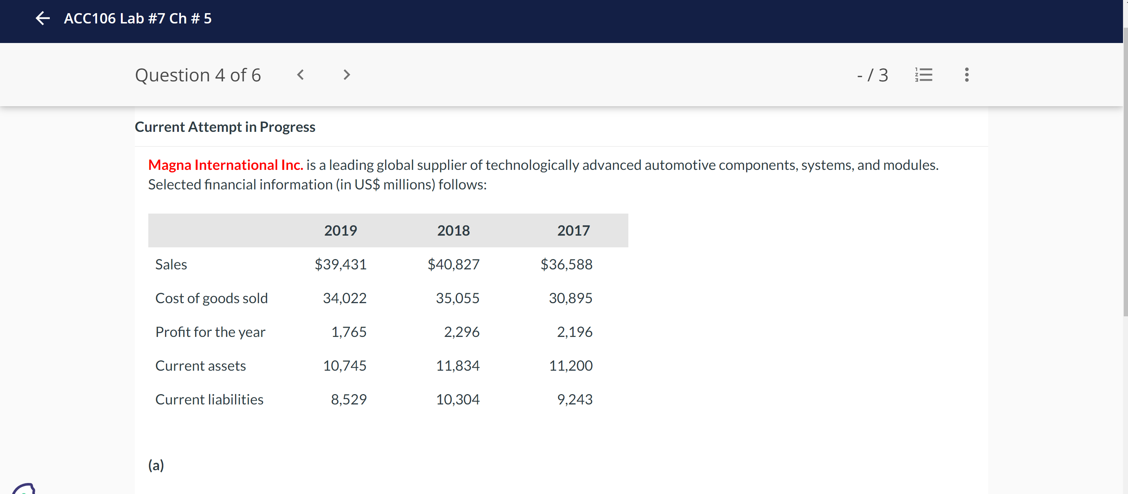Click the - / 3 score indicator

point(872,75)
